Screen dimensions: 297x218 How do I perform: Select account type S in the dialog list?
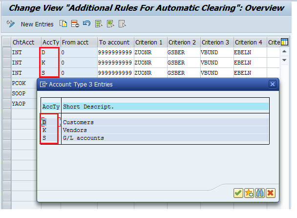coord(44,138)
